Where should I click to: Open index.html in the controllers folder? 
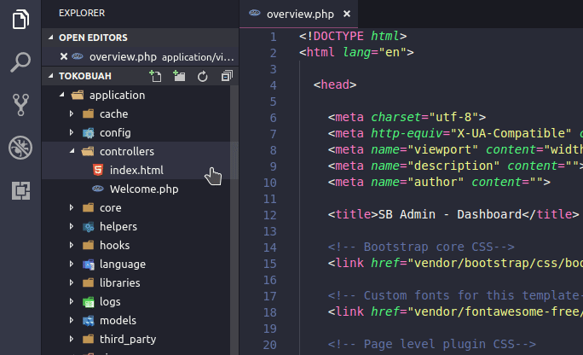136,170
